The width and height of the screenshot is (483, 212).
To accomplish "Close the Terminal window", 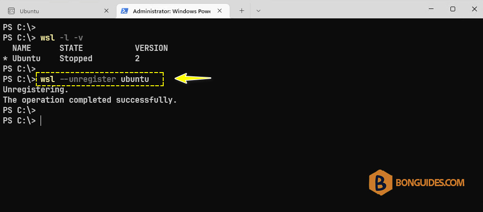I will coord(475,9).
